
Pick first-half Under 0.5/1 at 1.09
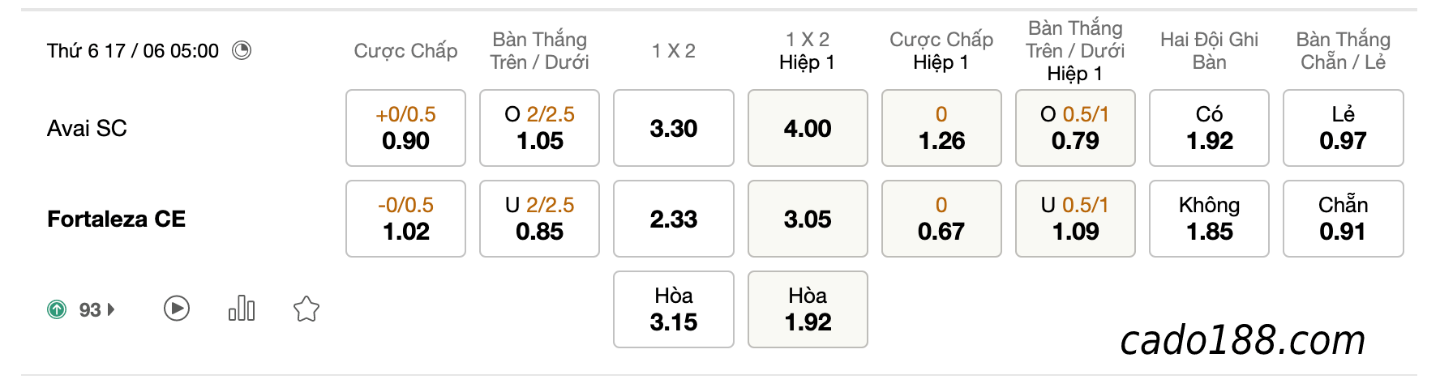1075,219
